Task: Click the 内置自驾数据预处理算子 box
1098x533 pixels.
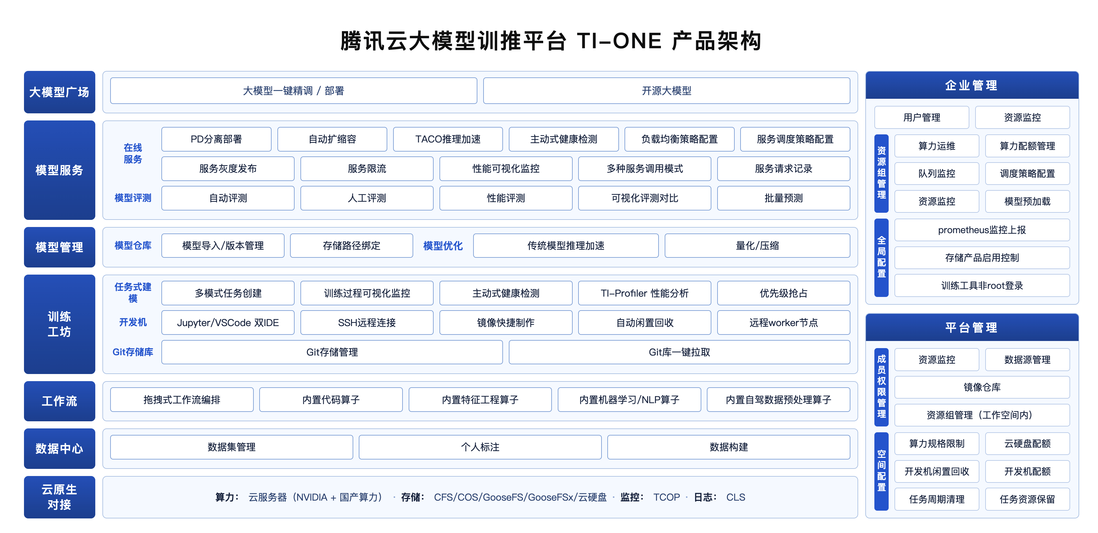Action: [x=778, y=400]
